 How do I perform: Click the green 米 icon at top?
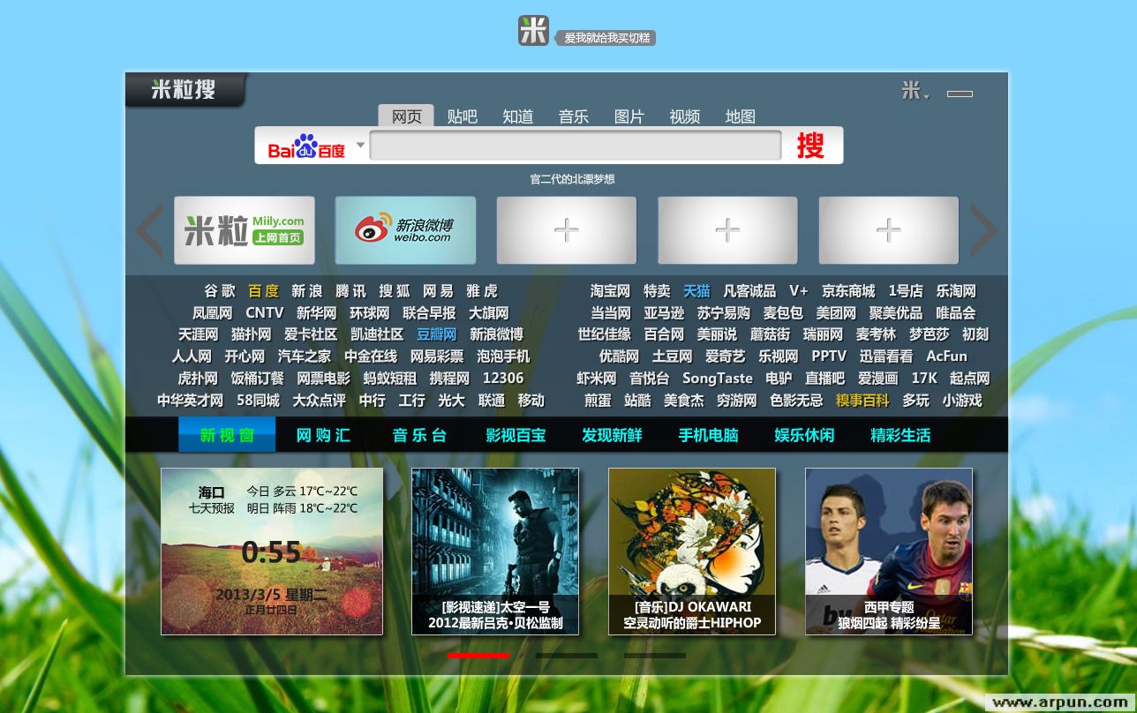pos(533,31)
